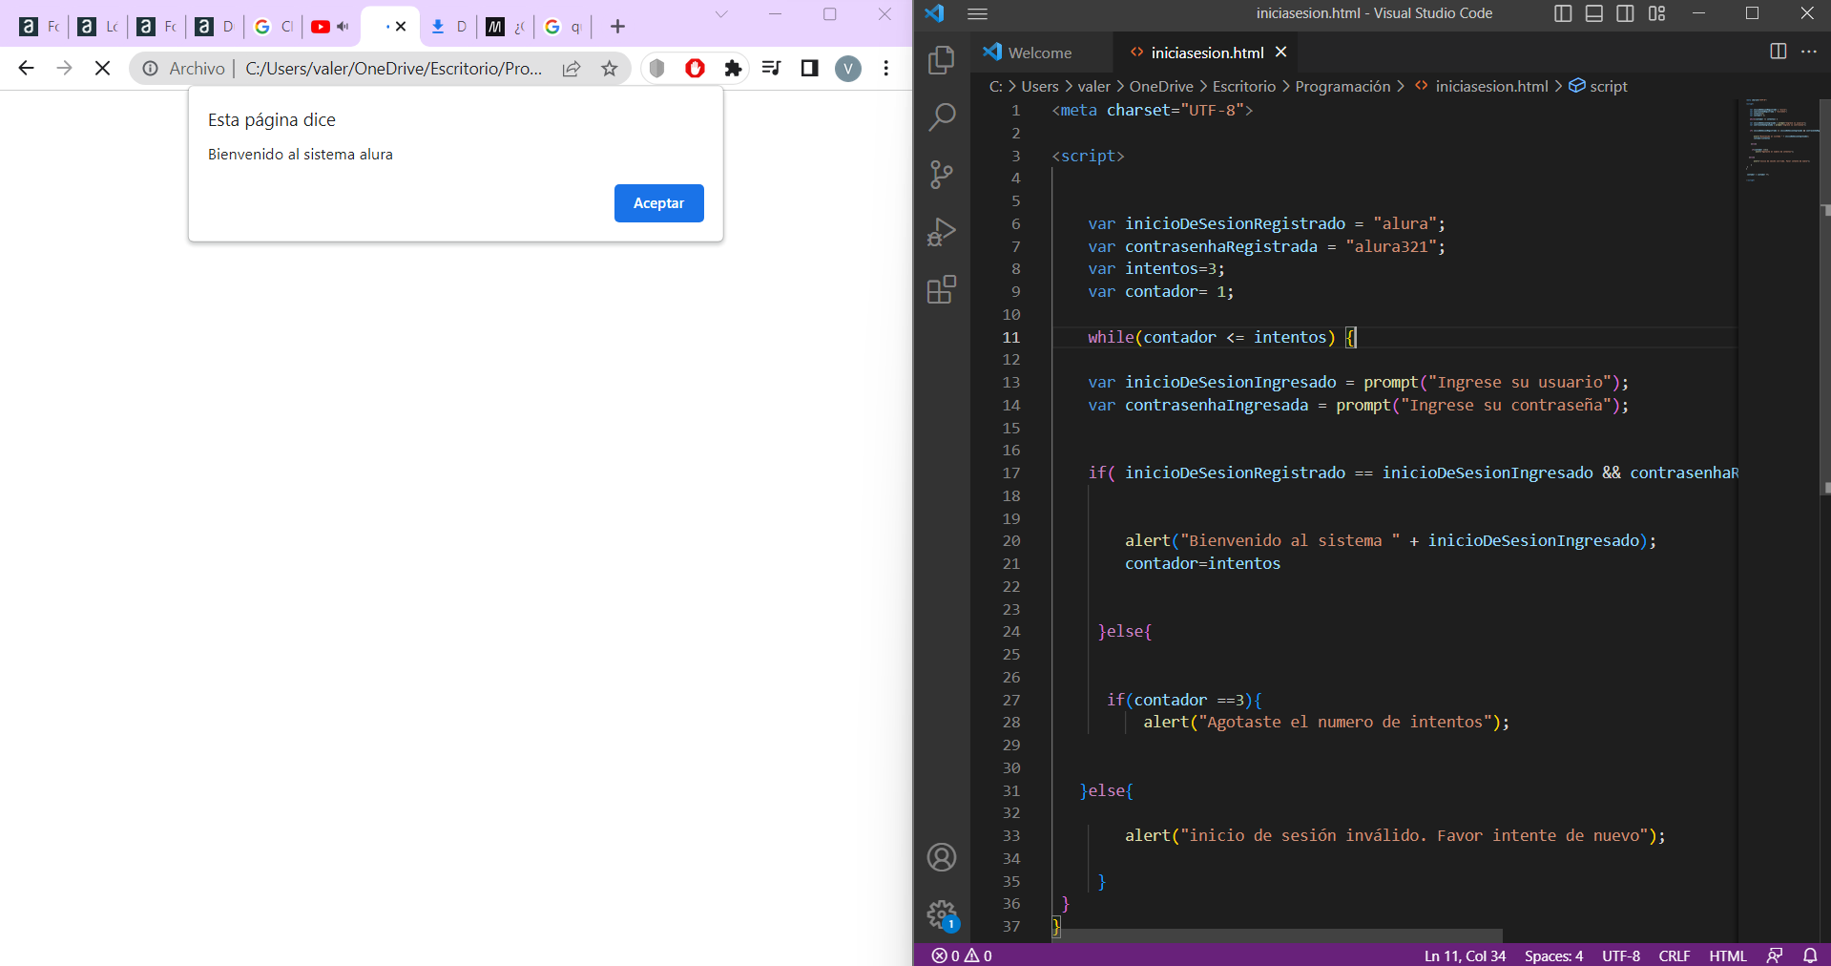Switch to the first Alura browser tab
The height and width of the screenshot is (966, 1831).
pyautogui.click(x=40, y=27)
